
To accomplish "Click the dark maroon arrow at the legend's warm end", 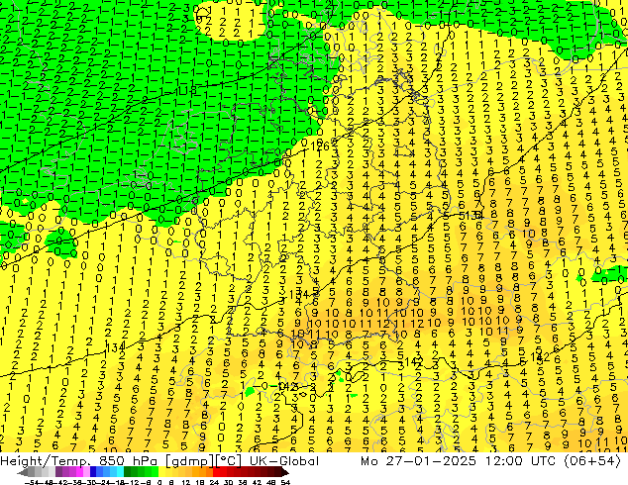I will (x=284, y=472).
